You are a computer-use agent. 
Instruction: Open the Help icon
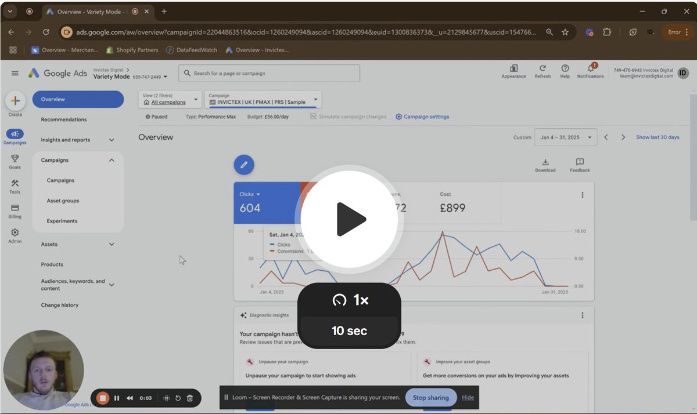click(x=565, y=71)
